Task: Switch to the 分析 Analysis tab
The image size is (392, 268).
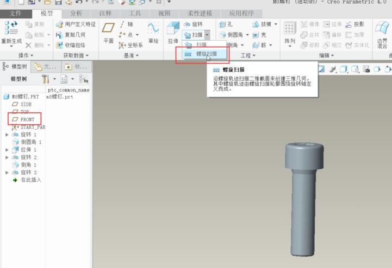Action: point(76,14)
